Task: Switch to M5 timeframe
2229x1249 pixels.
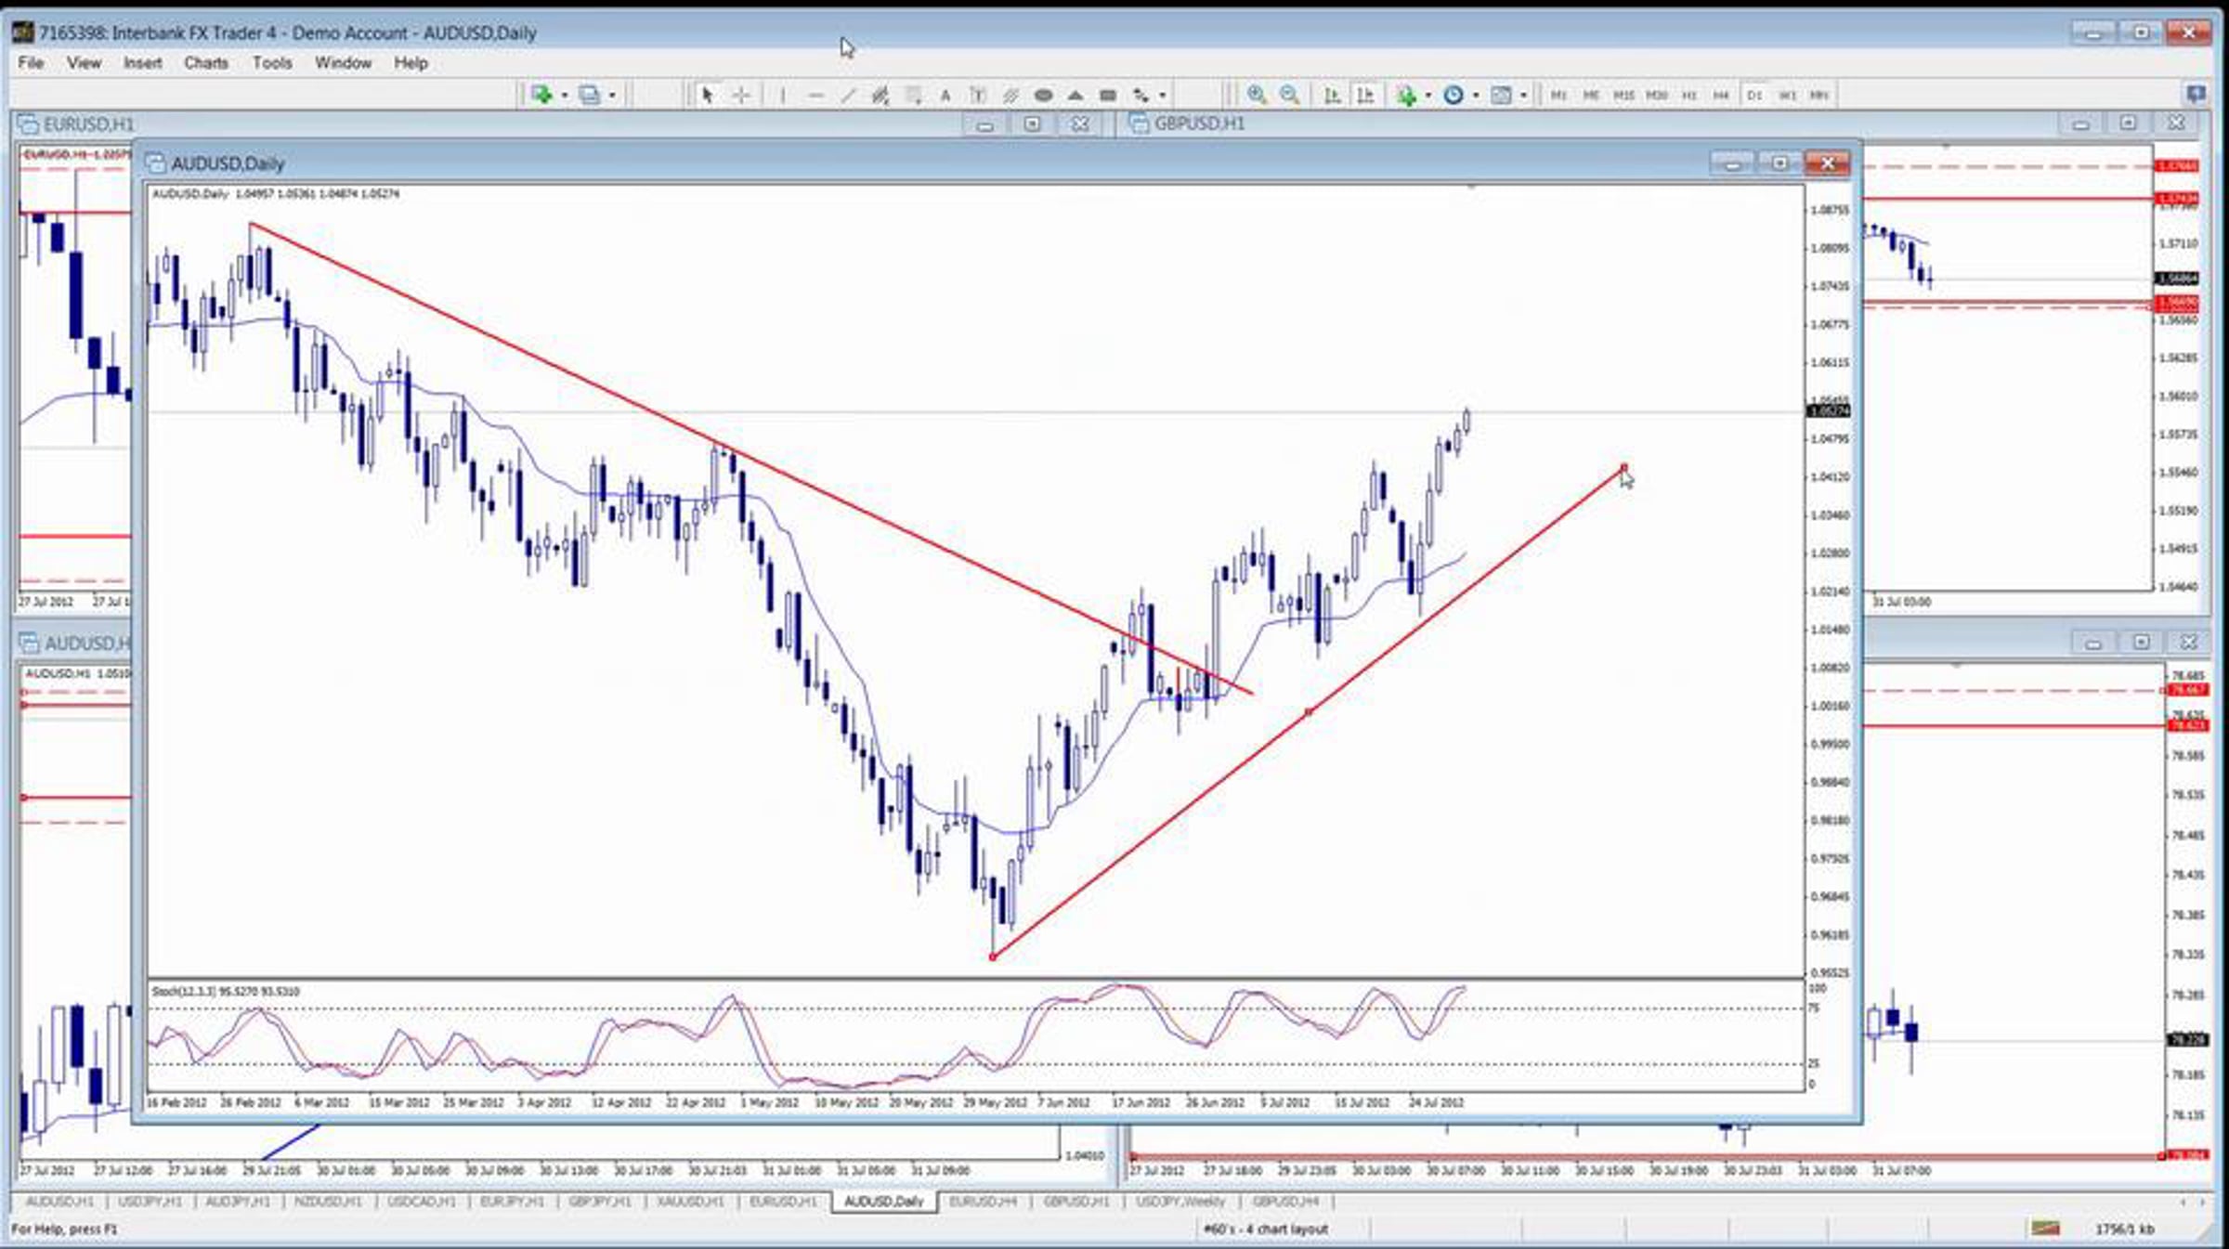Action: (x=1591, y=95)
